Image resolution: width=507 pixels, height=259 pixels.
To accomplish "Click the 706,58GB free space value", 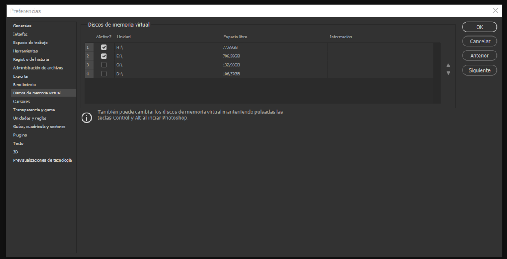I will tap(231, 56).
